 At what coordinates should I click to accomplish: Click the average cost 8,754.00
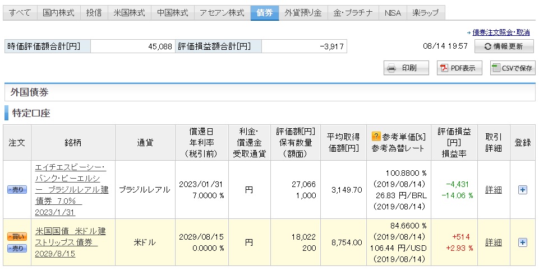347,242
